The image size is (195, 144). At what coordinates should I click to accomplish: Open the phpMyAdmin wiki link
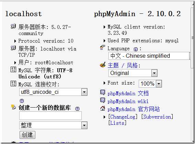coord(128,101)
